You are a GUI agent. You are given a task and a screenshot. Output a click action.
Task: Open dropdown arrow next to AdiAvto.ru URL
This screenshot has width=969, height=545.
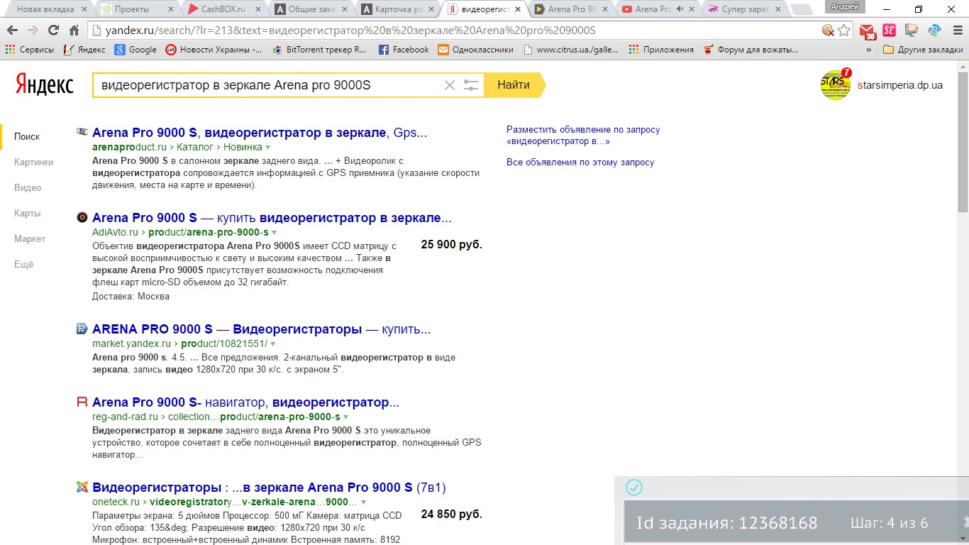tap(274, 233)
